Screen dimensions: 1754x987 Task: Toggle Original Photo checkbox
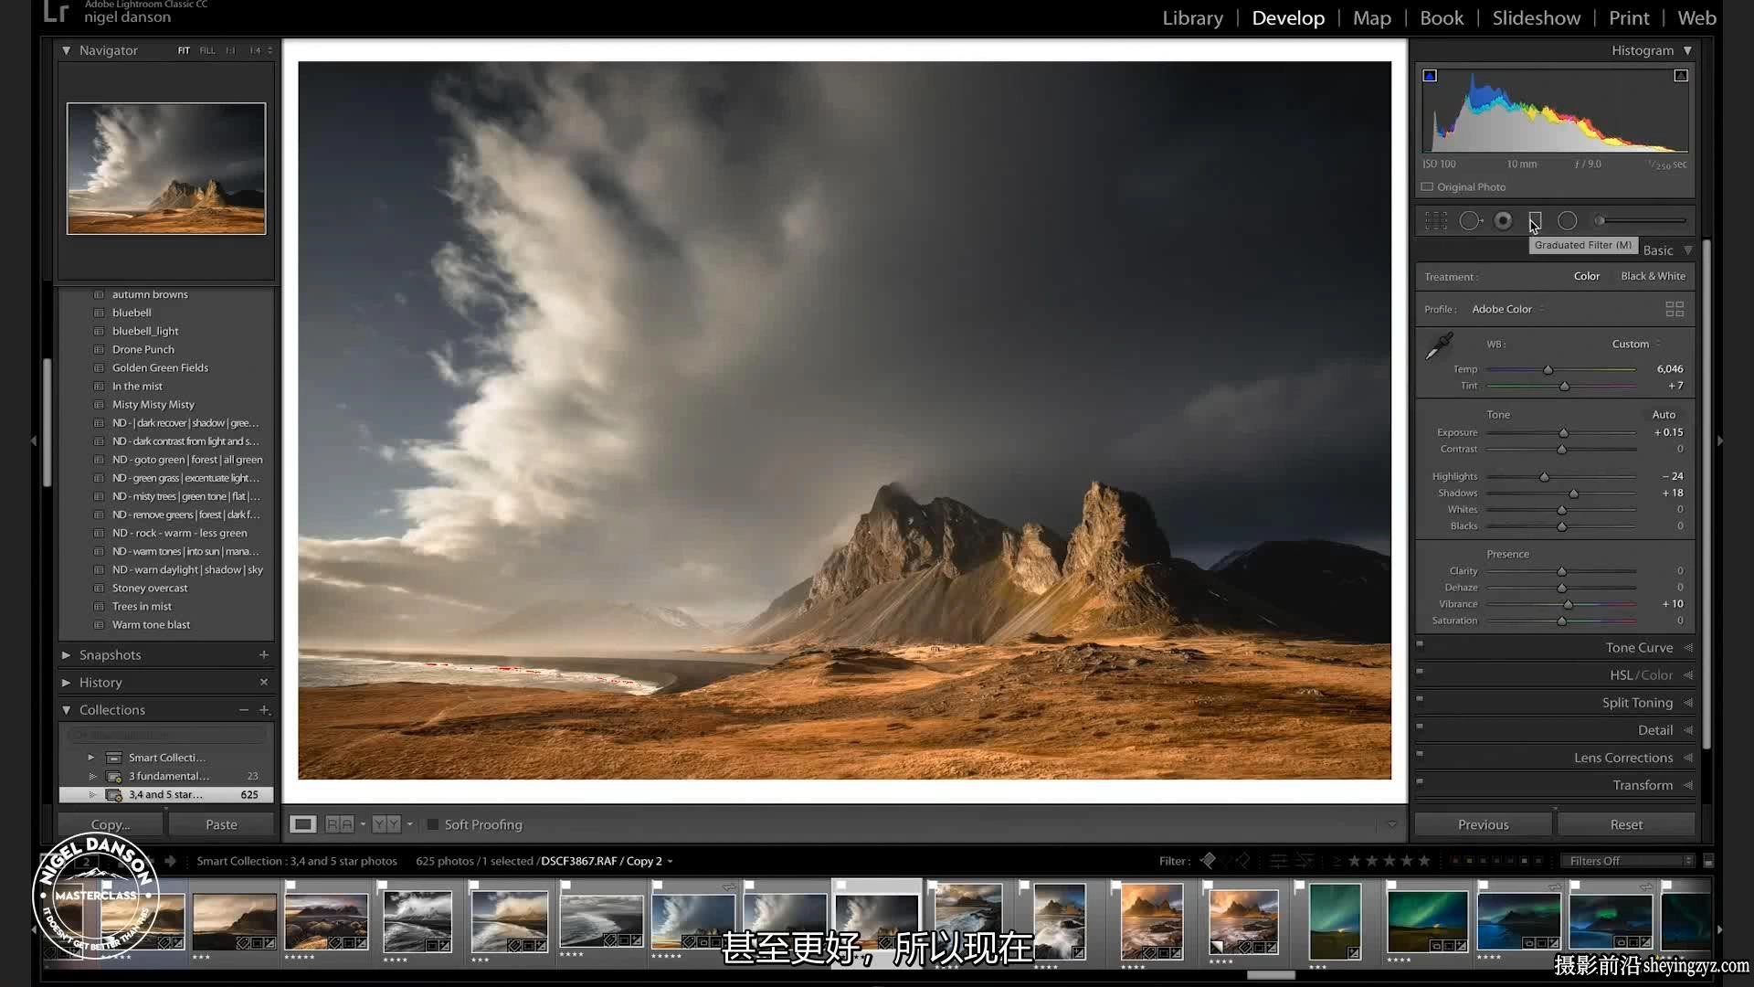pos(1427,186)
